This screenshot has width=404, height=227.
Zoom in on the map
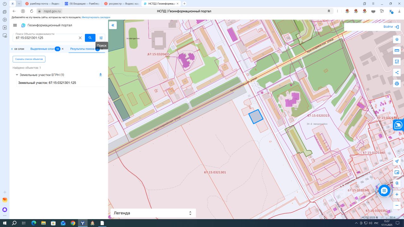point(397,195)
